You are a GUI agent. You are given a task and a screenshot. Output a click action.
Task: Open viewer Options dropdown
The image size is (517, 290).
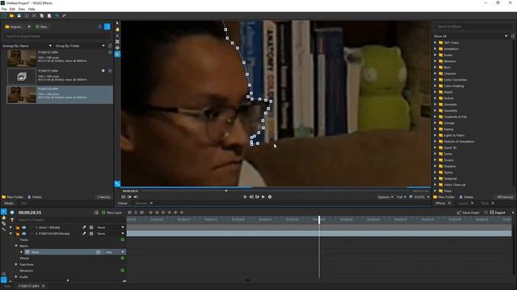tap(385, 197)
